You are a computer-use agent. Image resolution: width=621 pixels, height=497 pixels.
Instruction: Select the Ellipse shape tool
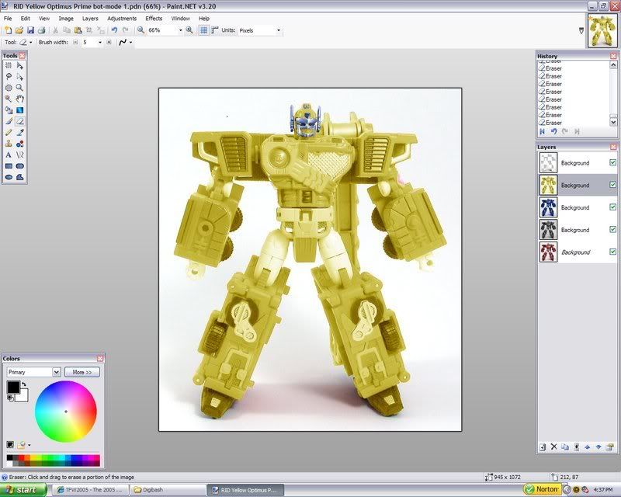(x=9, y=177)
